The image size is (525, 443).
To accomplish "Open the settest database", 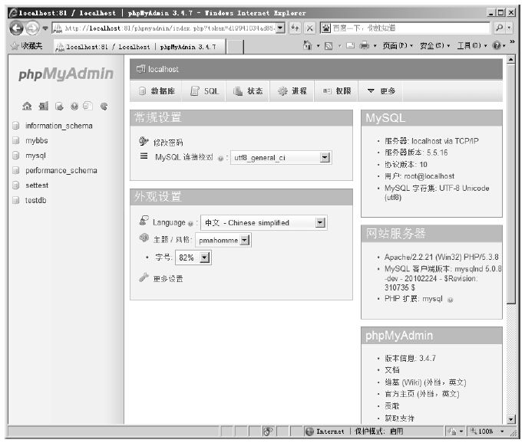I will [37, 185].
